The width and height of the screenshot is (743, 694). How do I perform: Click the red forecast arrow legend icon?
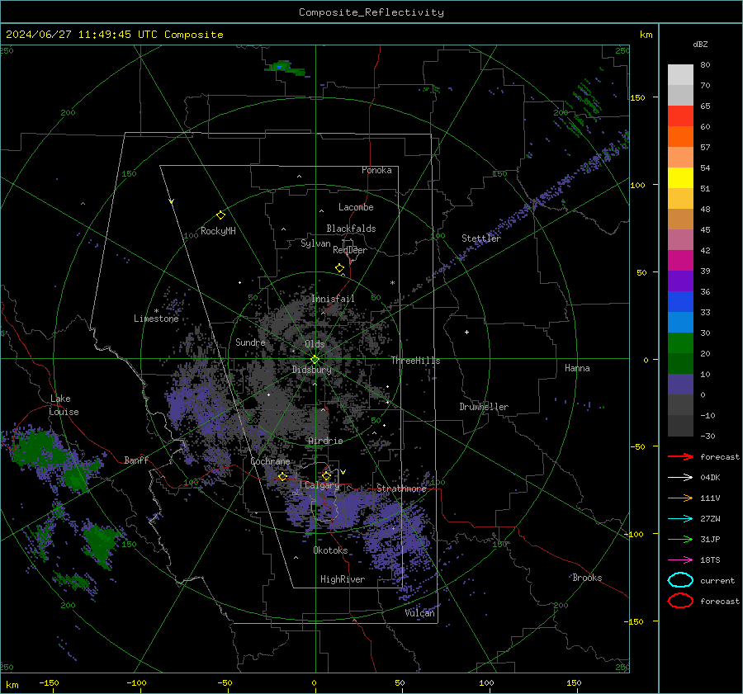[680, 456]
